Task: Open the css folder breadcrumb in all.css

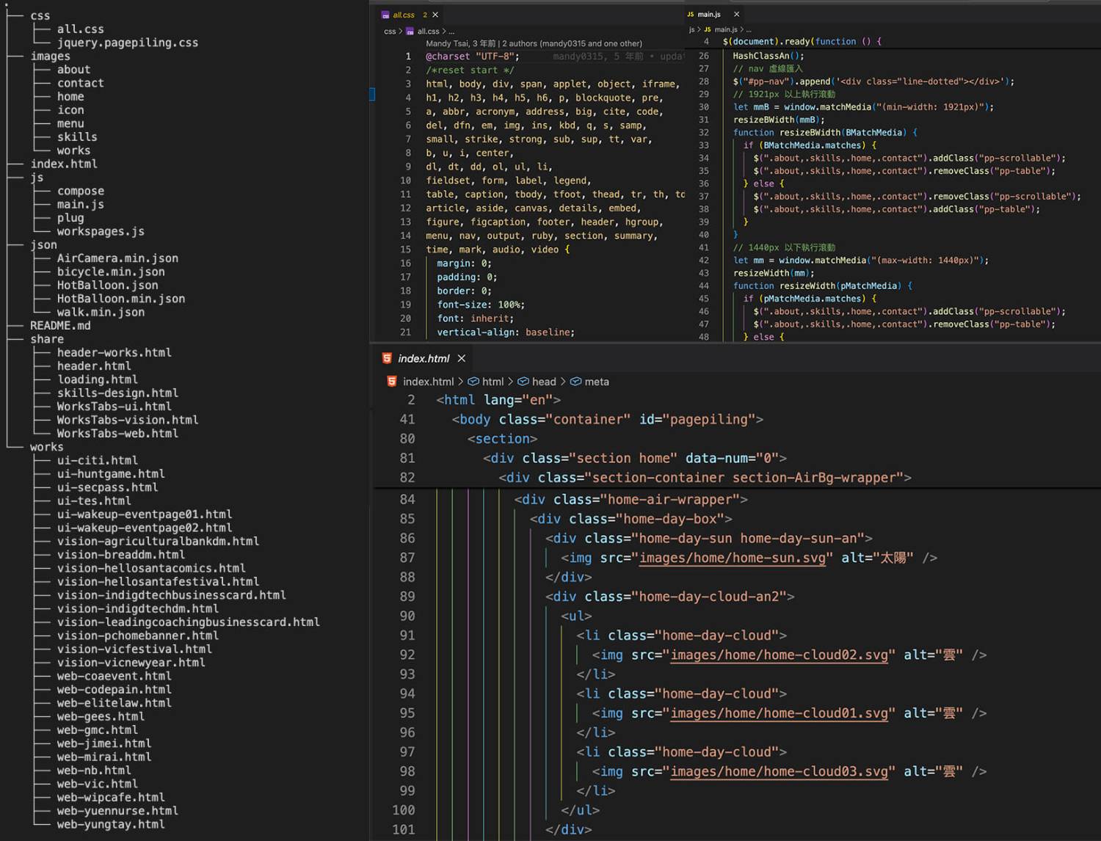Action: (x=390, y=32)
